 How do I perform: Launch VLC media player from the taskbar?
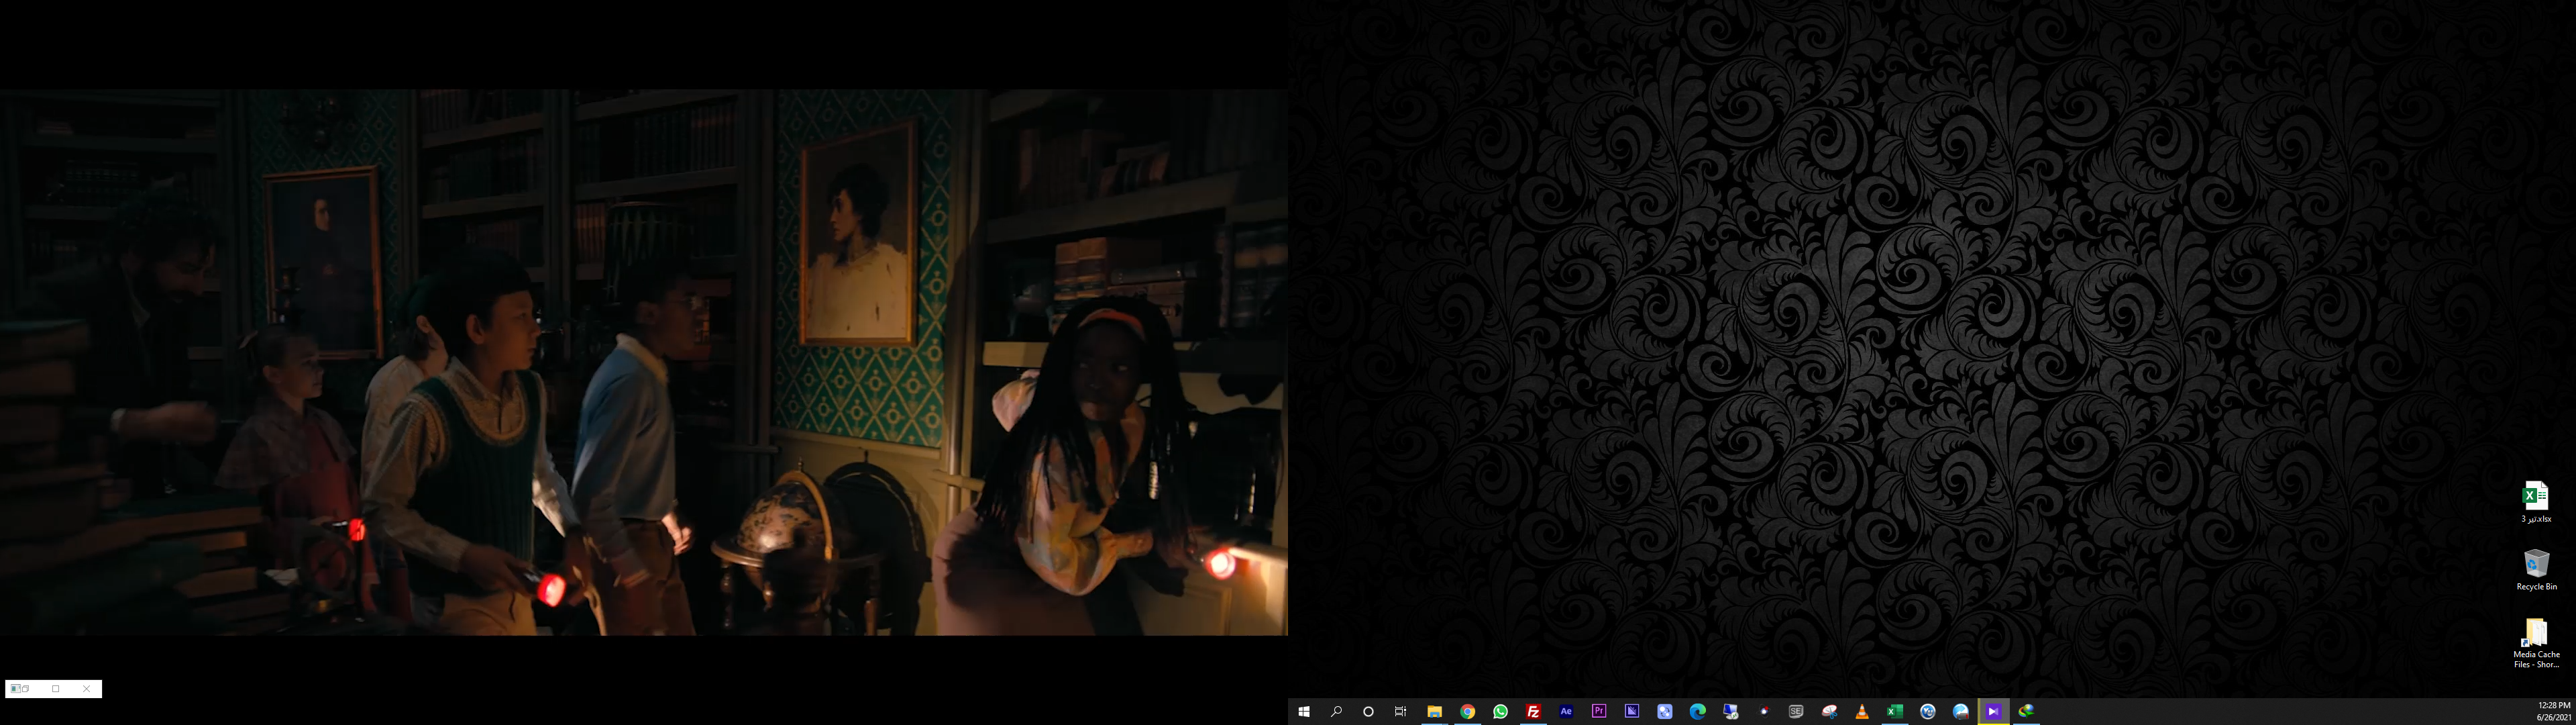(x=1862, y=711)
